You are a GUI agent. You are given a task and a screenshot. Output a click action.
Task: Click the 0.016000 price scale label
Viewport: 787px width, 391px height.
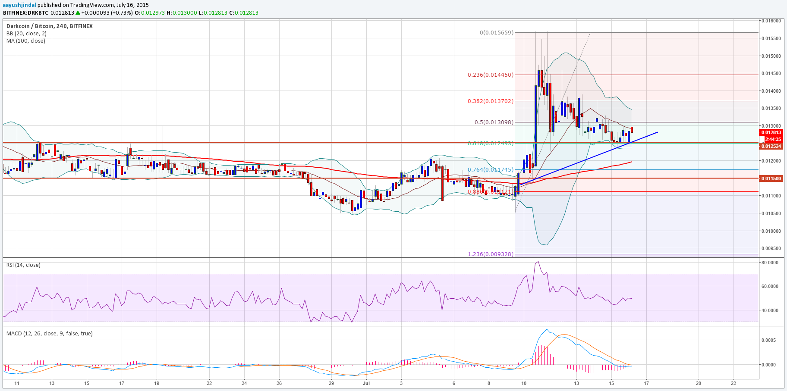coord(771,21)
